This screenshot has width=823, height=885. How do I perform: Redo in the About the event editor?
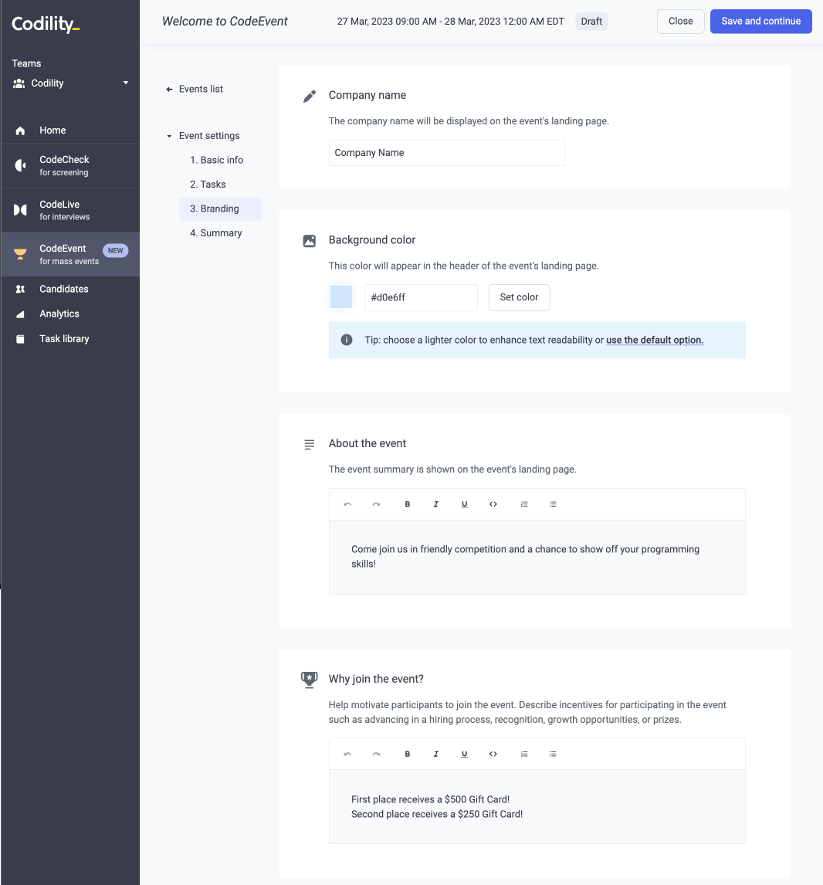click(376, 504)
